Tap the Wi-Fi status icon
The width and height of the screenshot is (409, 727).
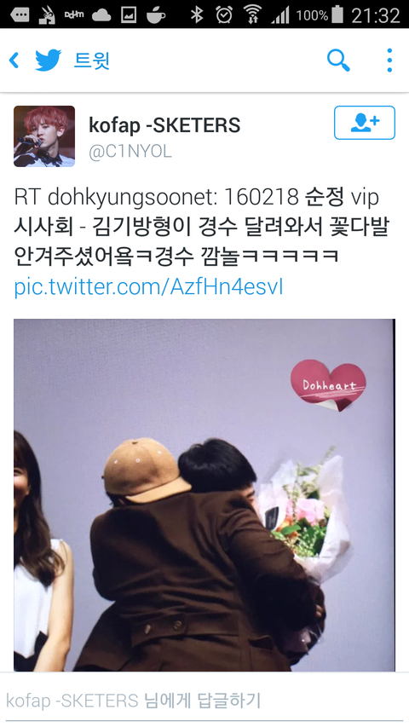pyautogui.click(x=252, y=14)
